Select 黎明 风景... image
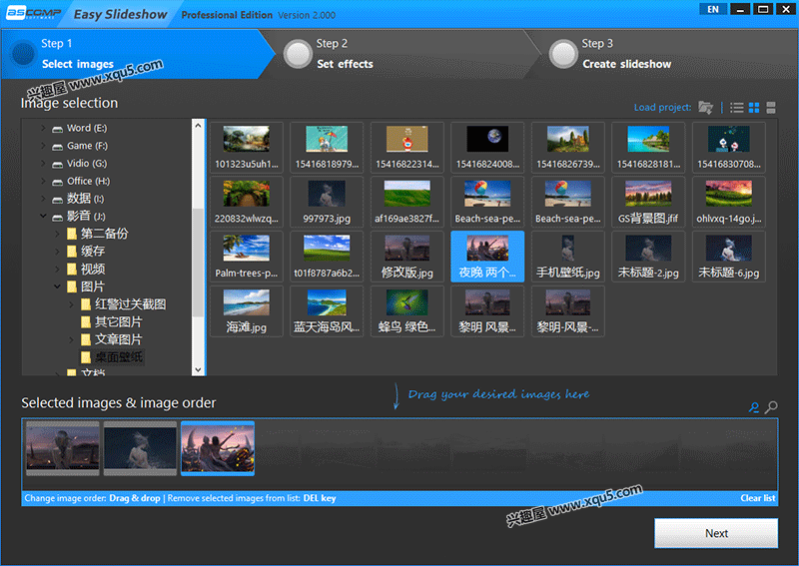The image size is (799, 566). 487,310
